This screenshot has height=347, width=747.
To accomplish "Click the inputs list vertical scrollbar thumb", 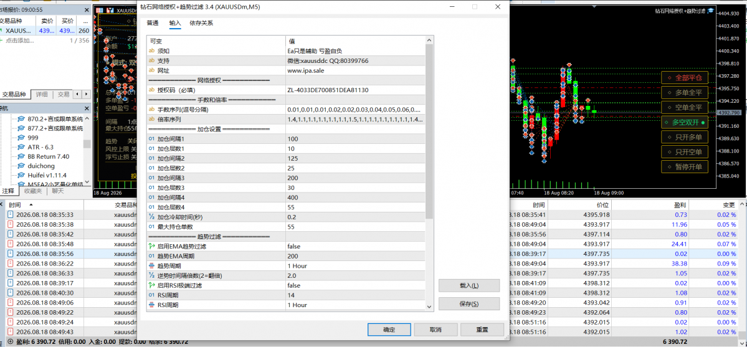I will (x=429, y=131).
